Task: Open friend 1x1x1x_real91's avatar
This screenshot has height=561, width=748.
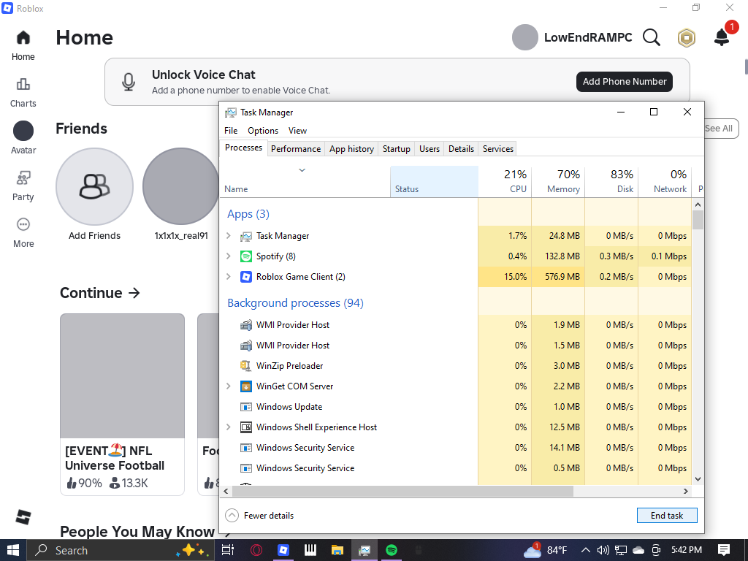Action: (x=181, y=186)
